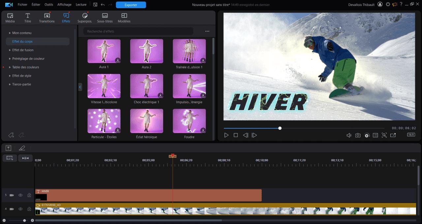This screenshot has height=224, width=422.
Task: Open the subtitle display icon in preview
Action: click(x=376, y=135)
